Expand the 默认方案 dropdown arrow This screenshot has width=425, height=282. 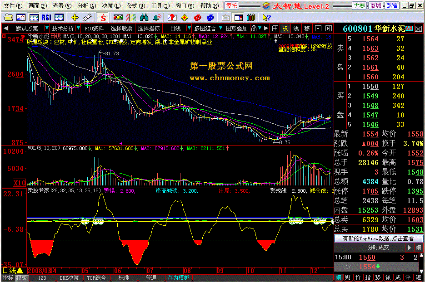click(x=47, y=28)
